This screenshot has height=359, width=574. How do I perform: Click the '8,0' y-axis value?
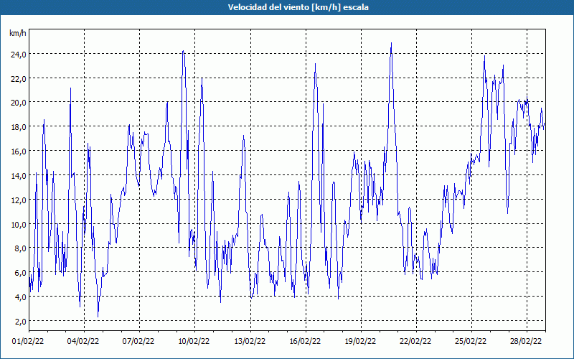click(x=20, y=248)
